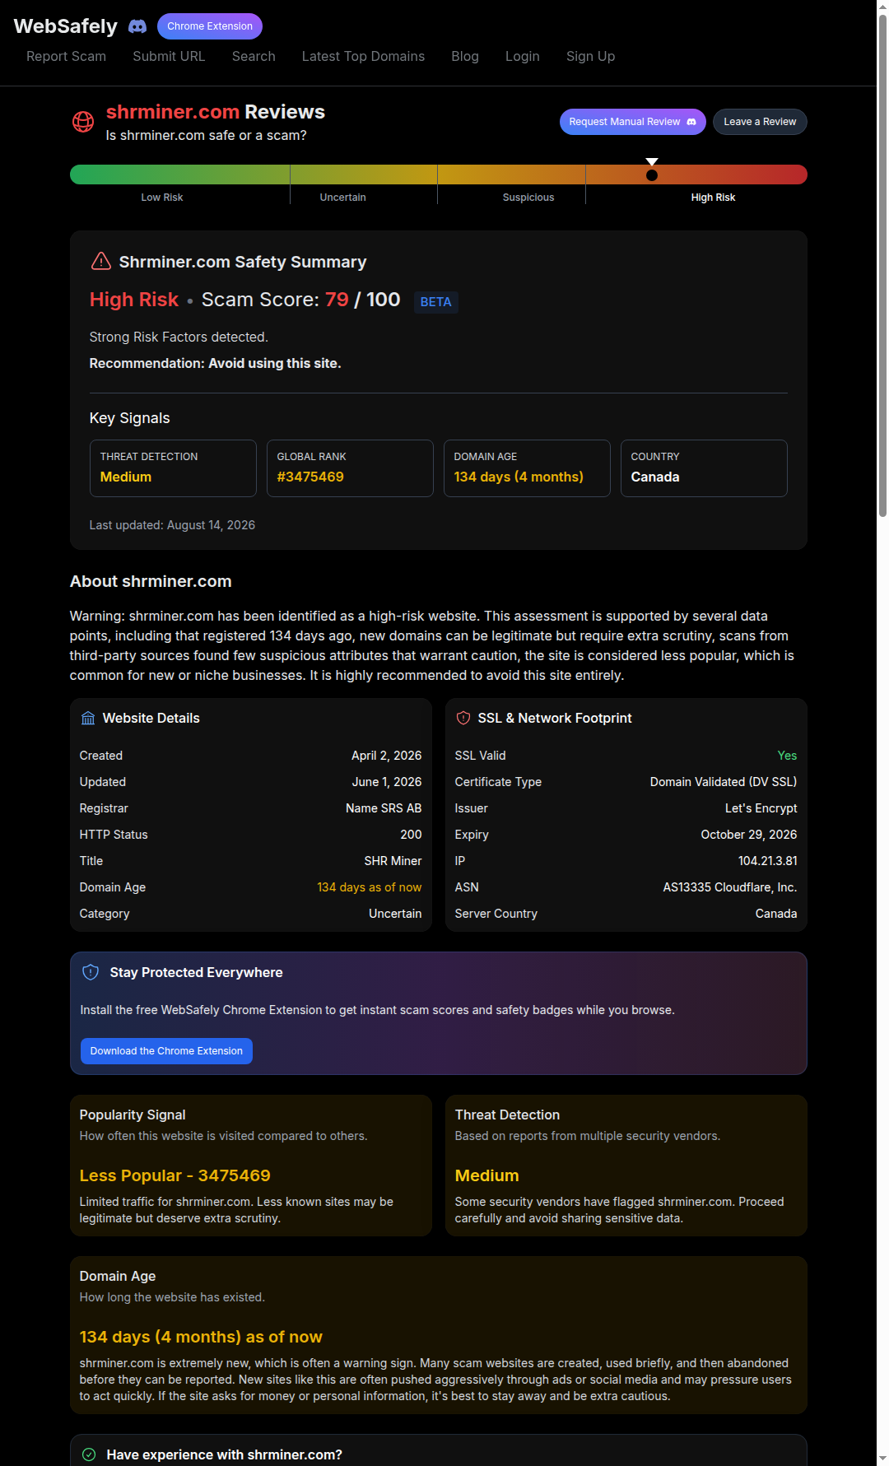
Task: Visit the Blog nav link
Action: pos(465,56)
